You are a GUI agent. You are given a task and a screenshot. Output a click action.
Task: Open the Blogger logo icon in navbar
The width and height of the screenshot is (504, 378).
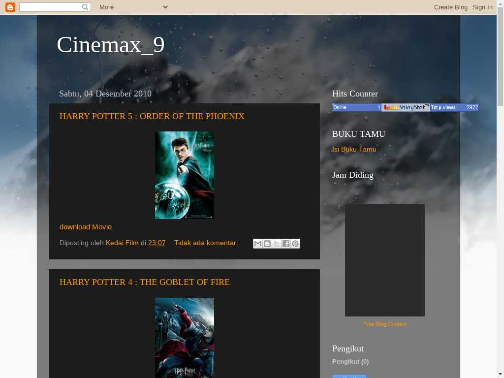click(x=10, y=7)
